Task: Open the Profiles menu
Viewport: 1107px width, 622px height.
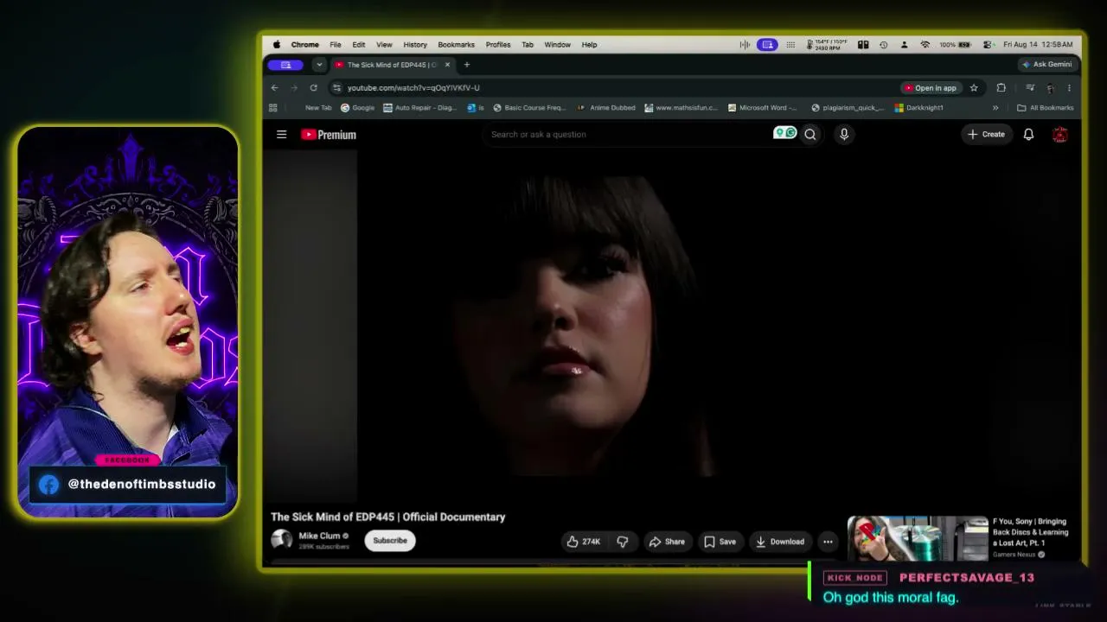Action: [498, 45]
